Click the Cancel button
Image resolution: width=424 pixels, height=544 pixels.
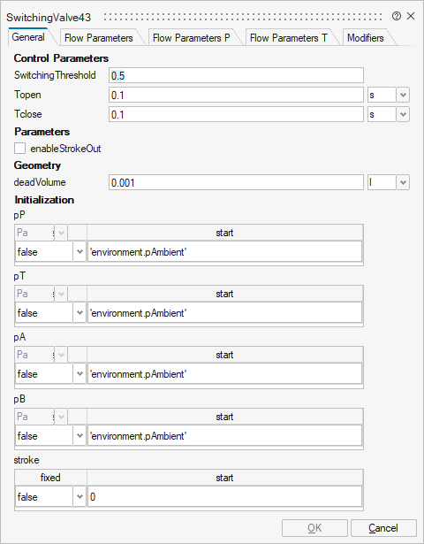click(x=383, y=528)
